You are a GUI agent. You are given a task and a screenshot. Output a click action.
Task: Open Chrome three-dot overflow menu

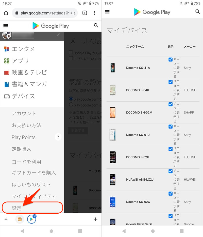[x=95, y=13]
